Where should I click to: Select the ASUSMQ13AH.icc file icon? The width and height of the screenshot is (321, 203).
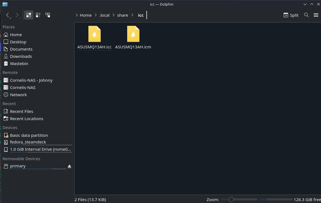tap(94, 34)
